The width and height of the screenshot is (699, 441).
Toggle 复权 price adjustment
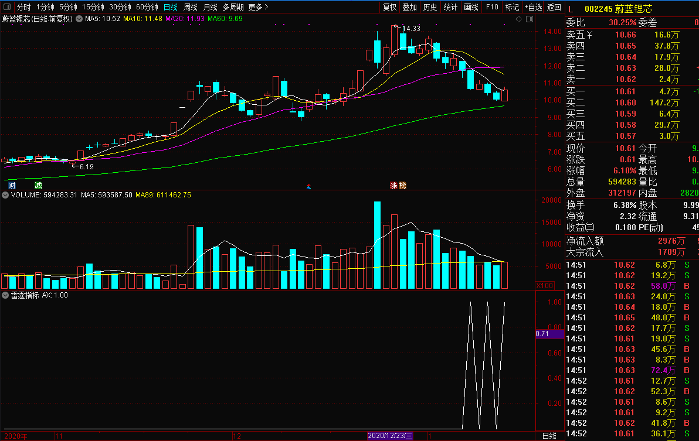click(x=389, y=7)
